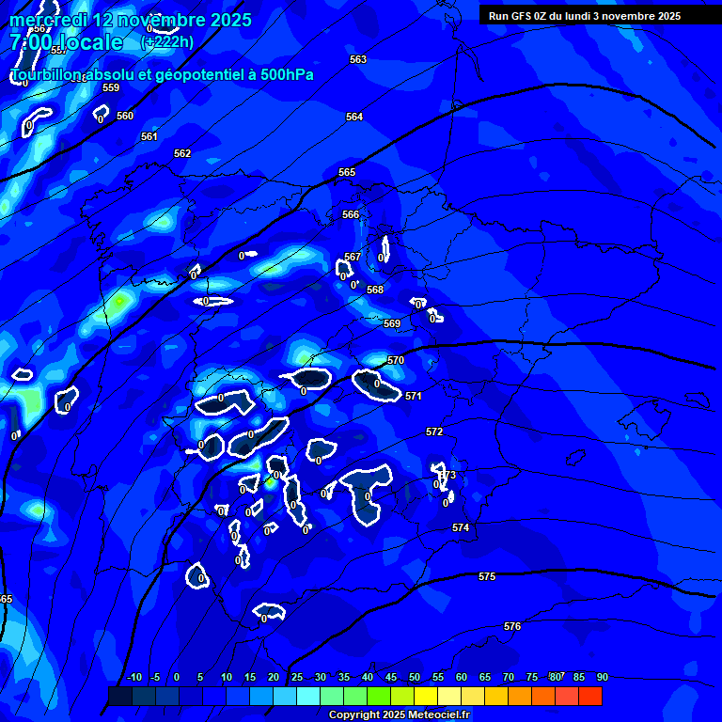Click the 562 contour label

click(x=182, y=153)
